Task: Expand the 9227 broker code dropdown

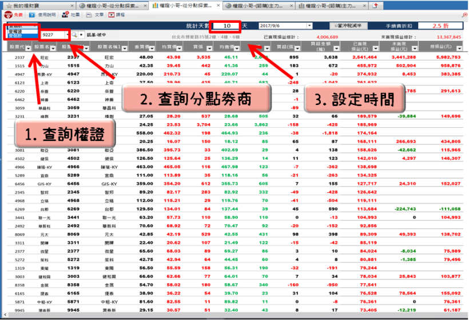Action: pyautogui.click(x=67, y=35)
